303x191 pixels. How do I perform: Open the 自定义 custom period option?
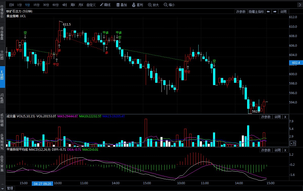pyautogui.click(x=91, y=5)
